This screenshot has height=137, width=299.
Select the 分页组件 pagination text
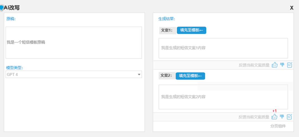278,126
